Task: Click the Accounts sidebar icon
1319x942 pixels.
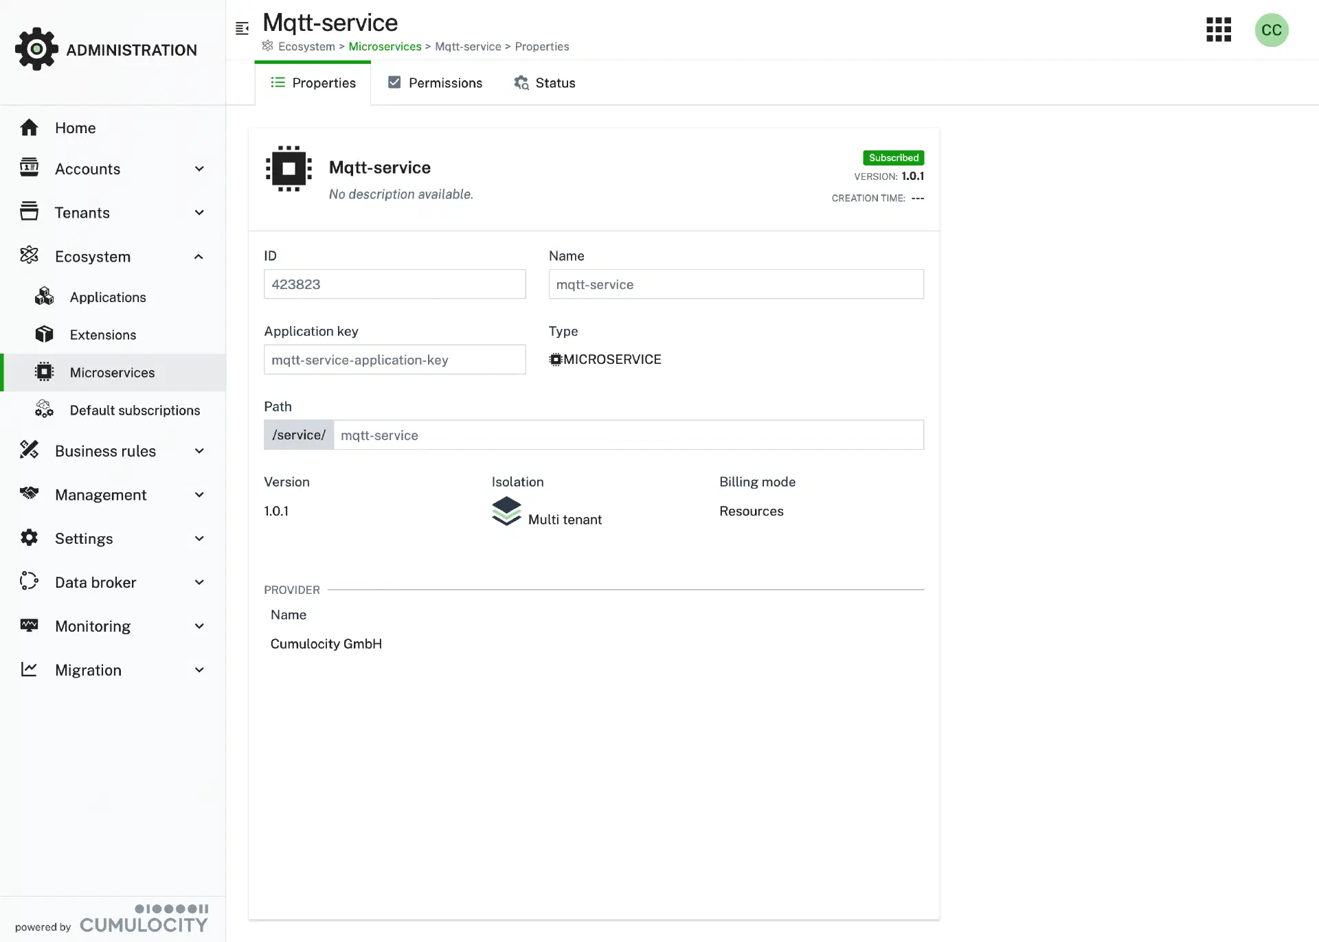Action: [29, 167]
